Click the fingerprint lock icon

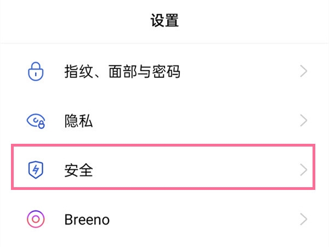35,71
